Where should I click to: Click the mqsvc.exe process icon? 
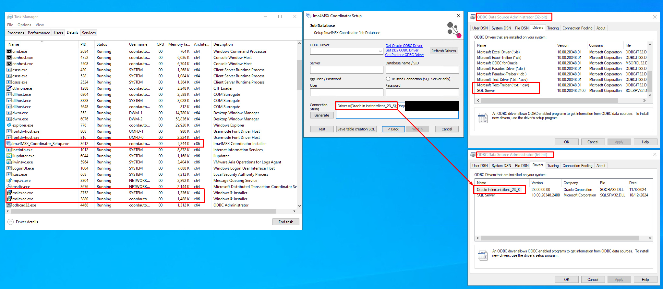tap(9, 181)
